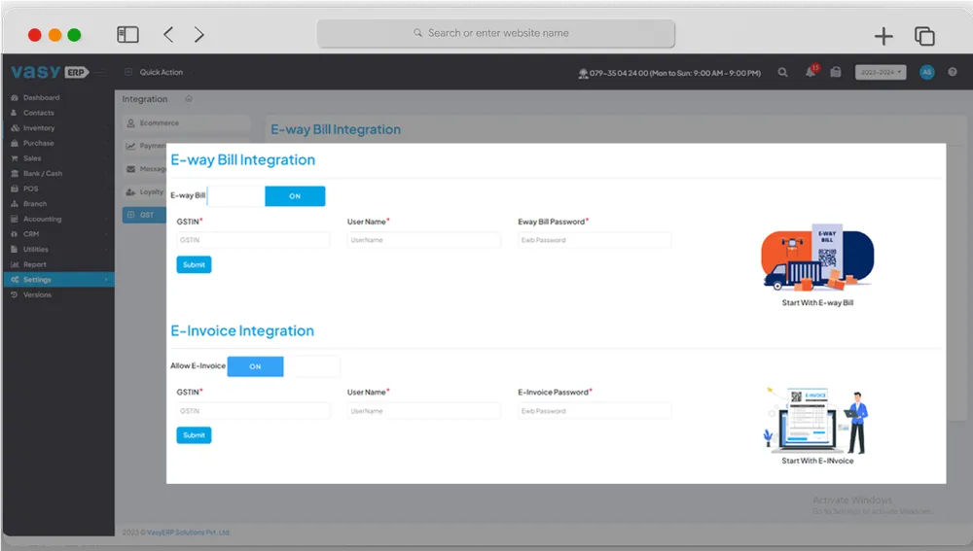
Task: Open the 2023-2024 financial year dropdown
Action: [881, 73]
